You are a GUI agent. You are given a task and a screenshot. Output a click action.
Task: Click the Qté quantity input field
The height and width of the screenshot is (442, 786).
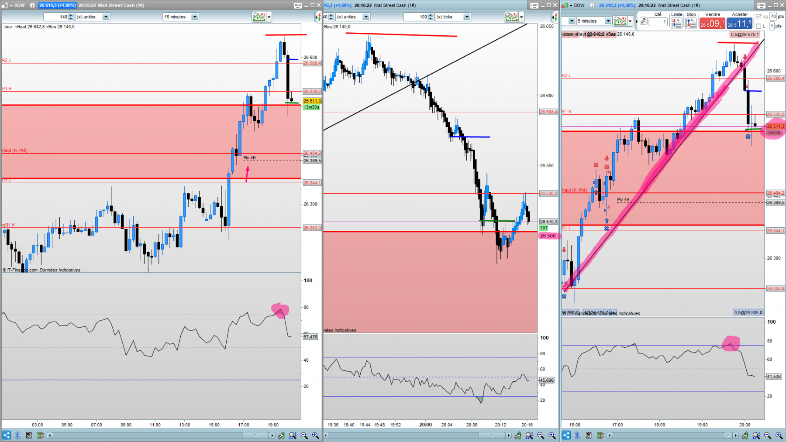[x=658, y=22]
